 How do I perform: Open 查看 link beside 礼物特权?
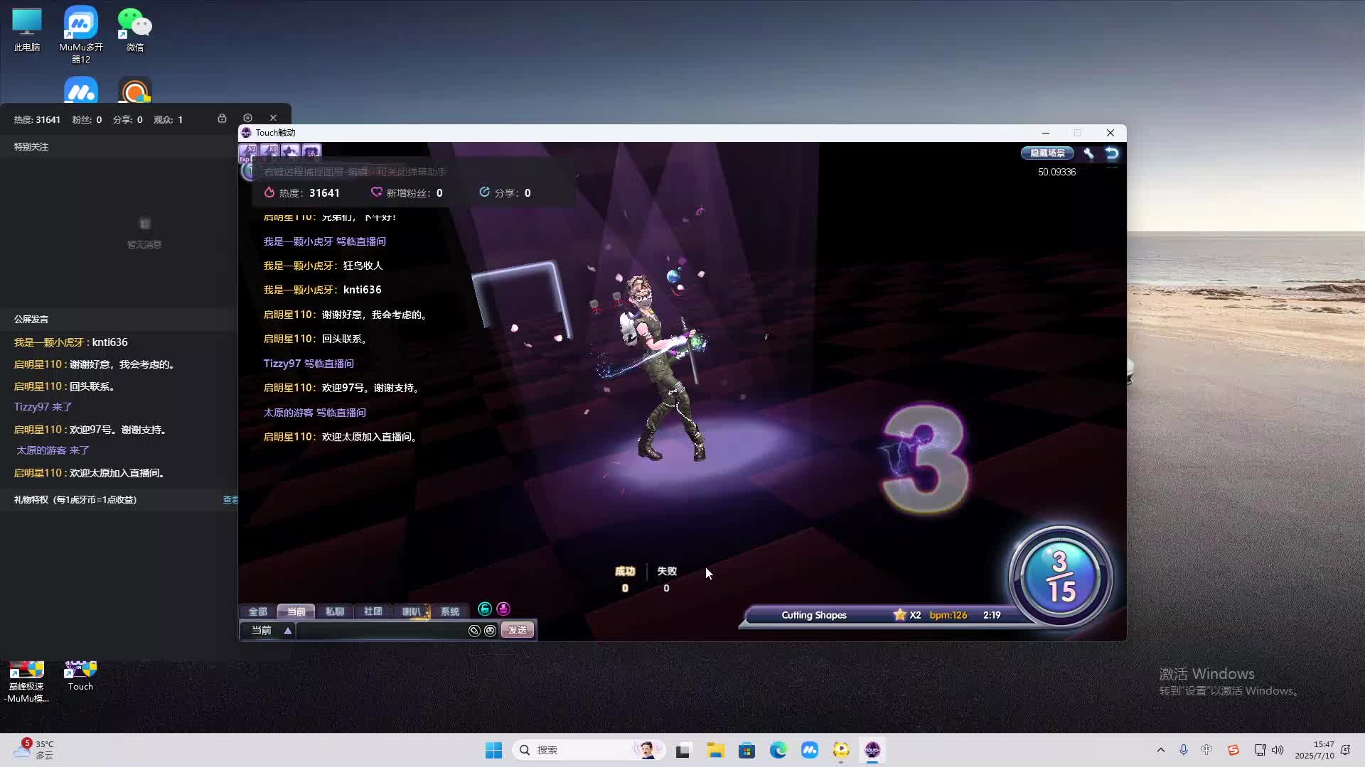[230, 500]
